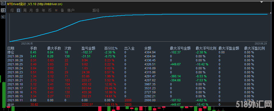
Task: Open the 月 monthly statistics tab
Action: coord(31,10)
